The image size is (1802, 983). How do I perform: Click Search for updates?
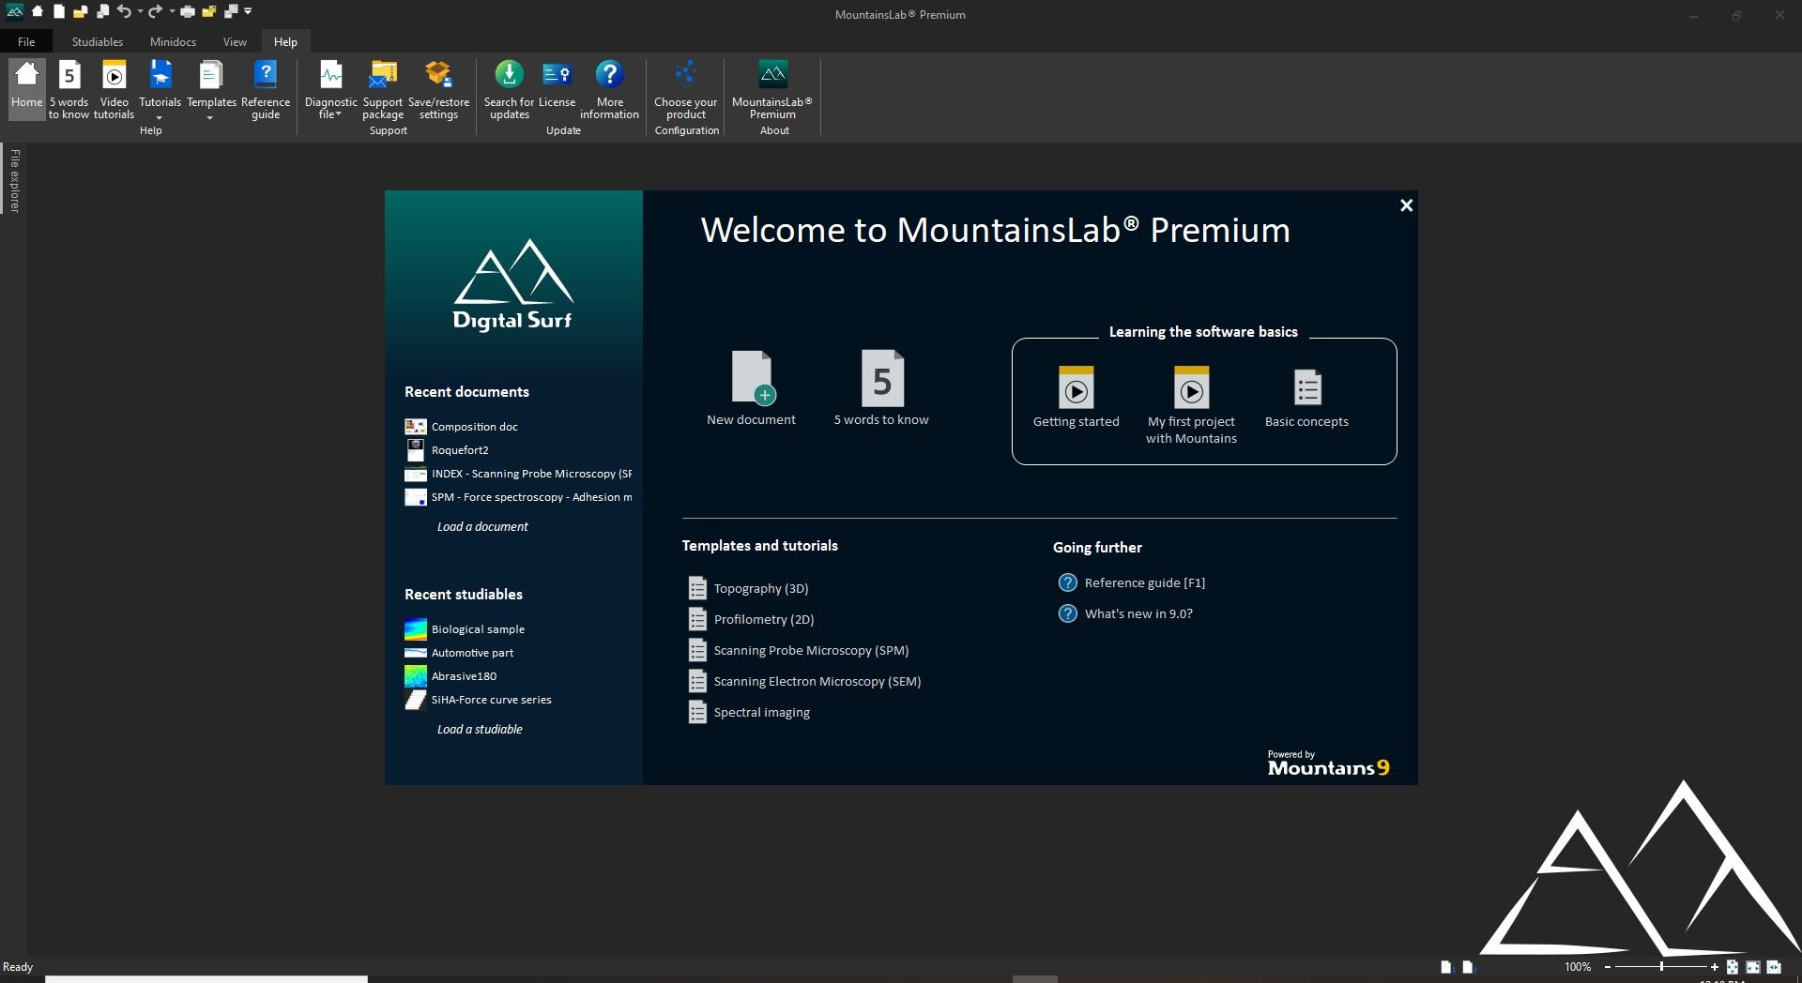(x=509, y=87)
